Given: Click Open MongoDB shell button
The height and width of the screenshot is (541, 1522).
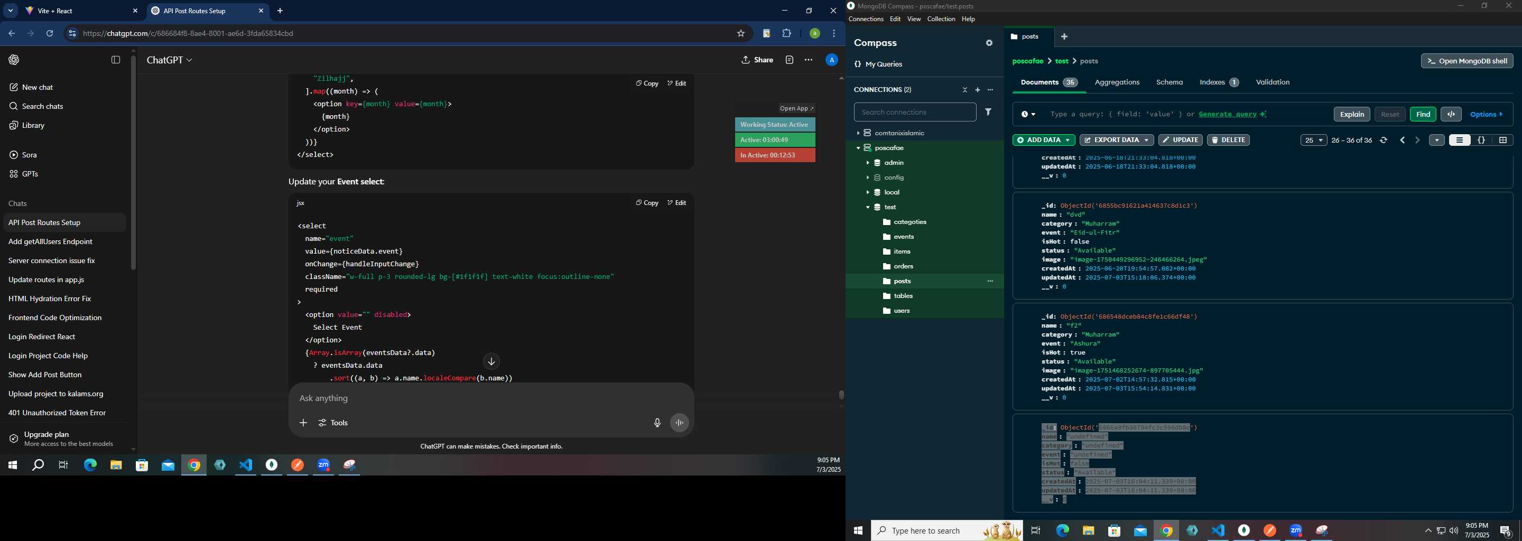Looking at the screenshot, I should pyautogui.click(x=1467, y=61).
